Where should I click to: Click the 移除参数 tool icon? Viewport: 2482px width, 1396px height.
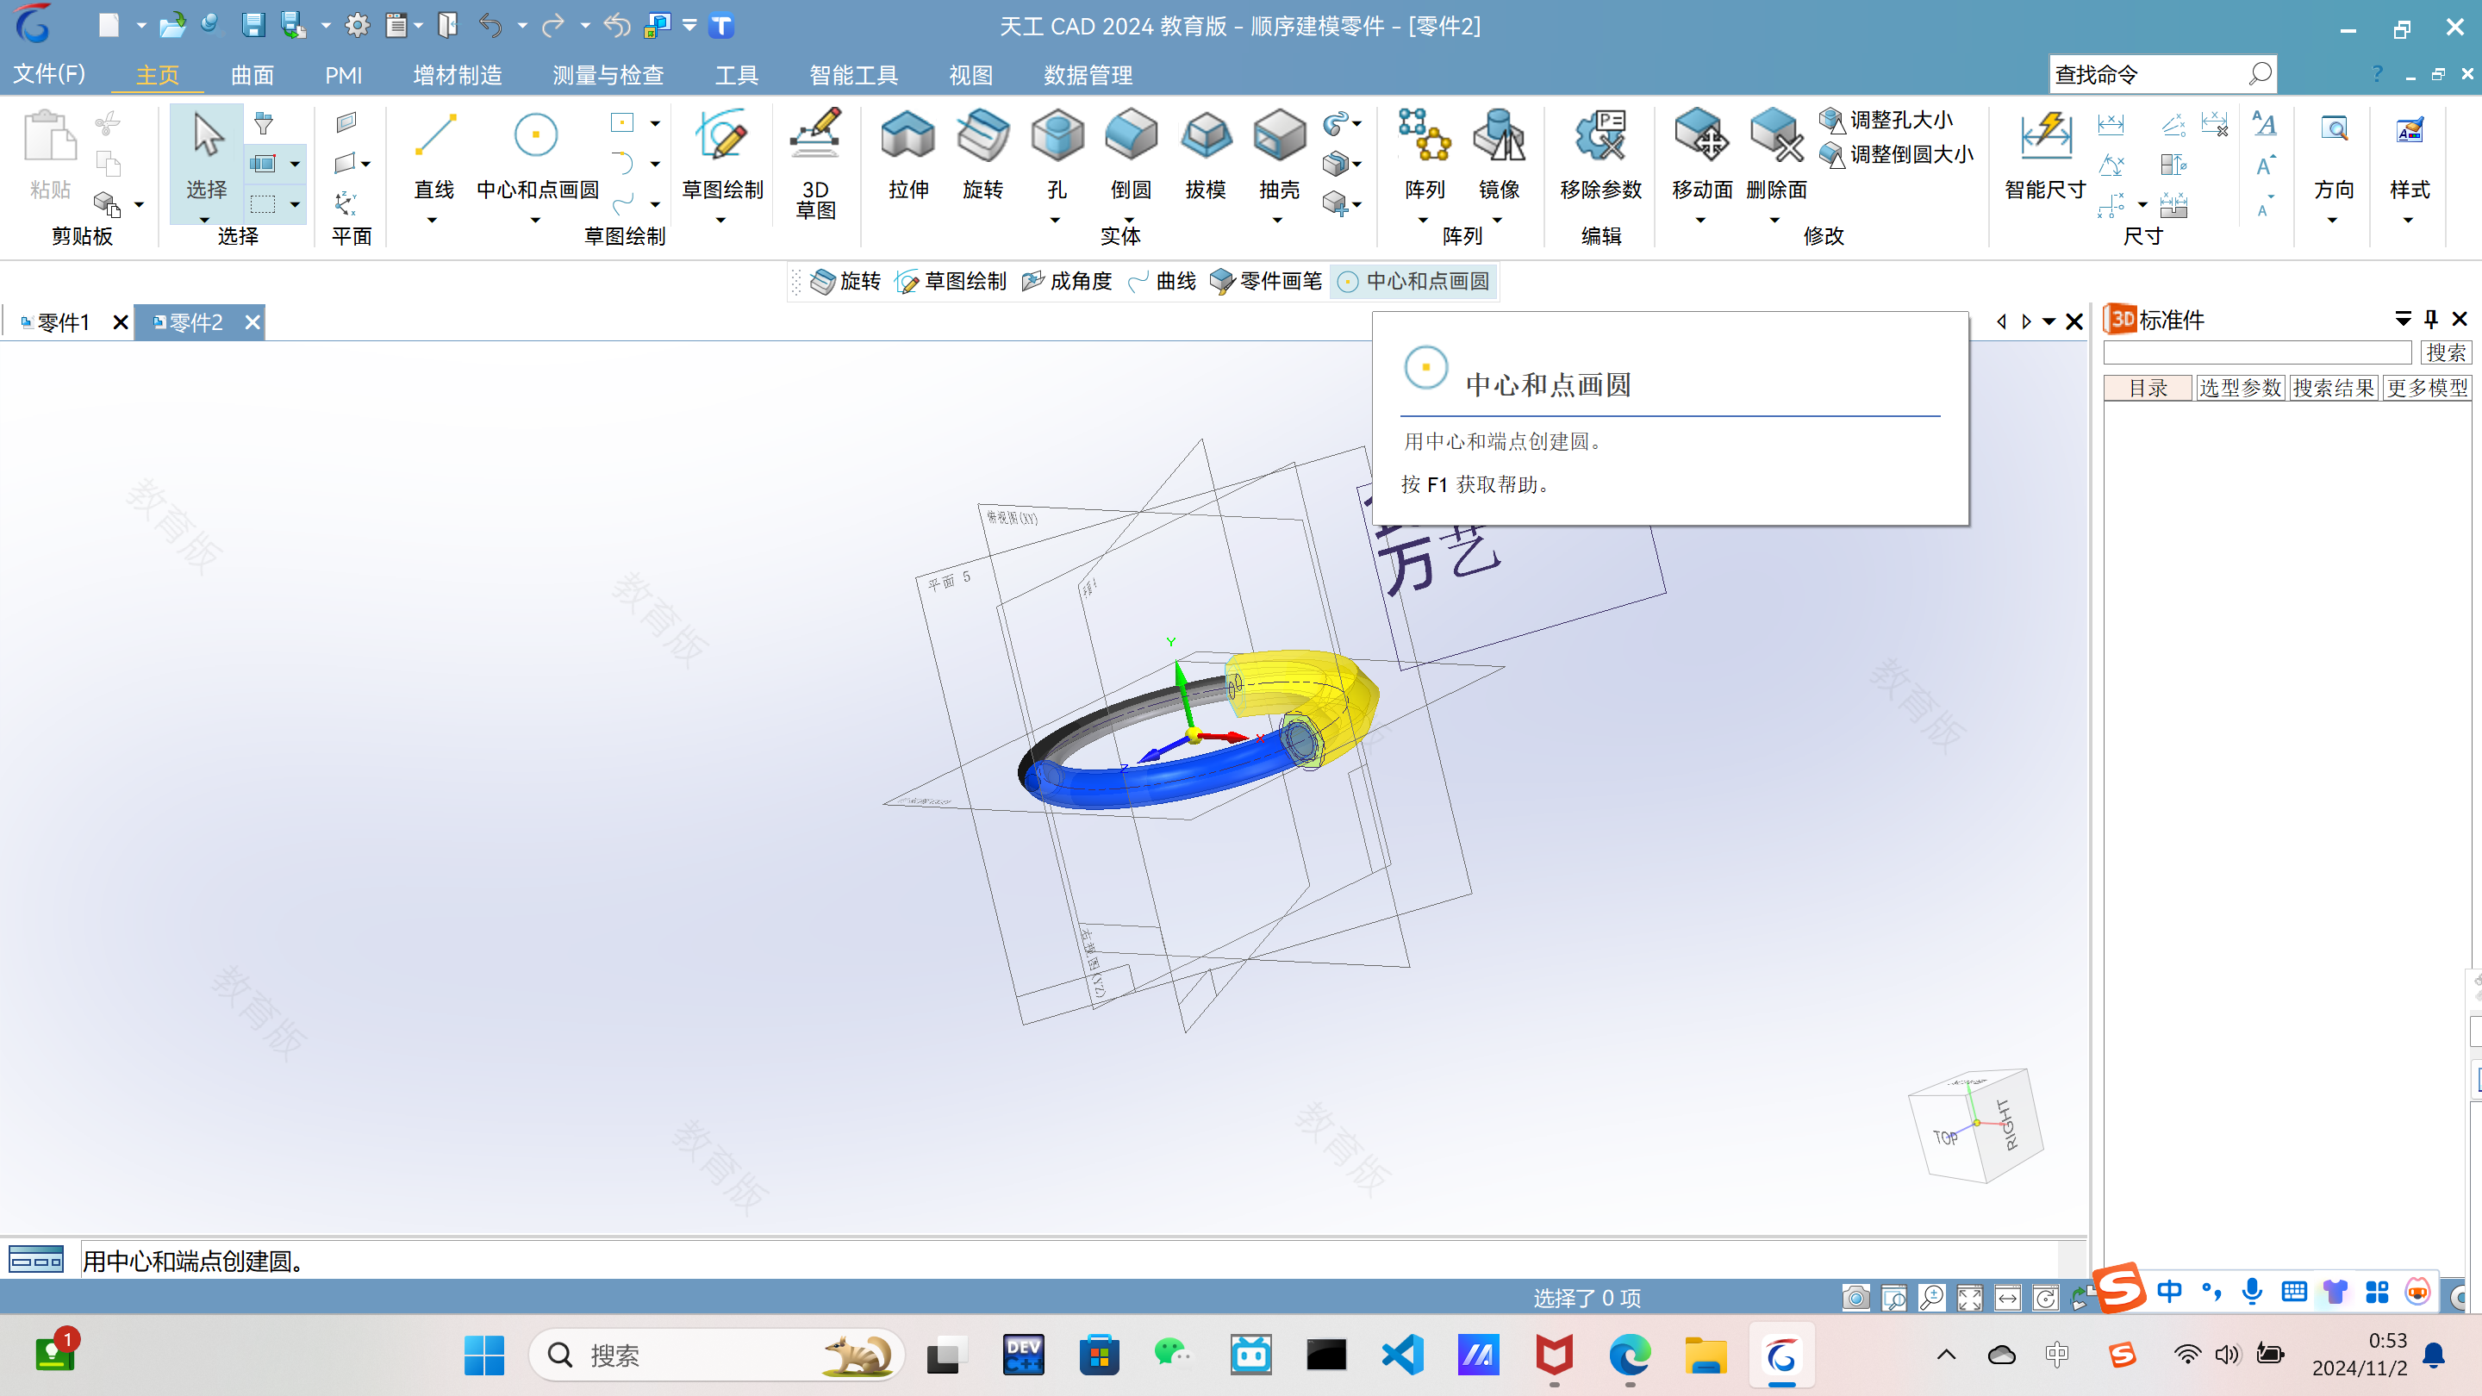click(1600, 135)
